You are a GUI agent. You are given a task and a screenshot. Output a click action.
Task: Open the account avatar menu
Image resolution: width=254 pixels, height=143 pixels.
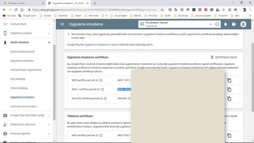point(243,24)
